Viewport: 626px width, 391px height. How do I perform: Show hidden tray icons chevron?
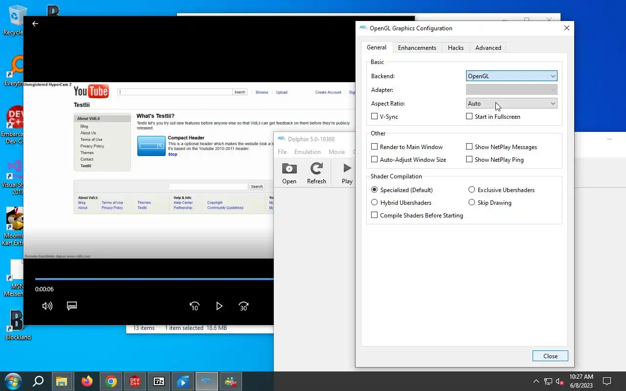(x=536, y=381)
